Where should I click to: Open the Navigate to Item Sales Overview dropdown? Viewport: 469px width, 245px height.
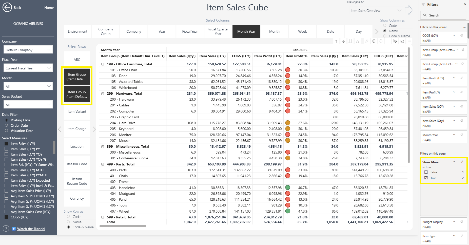pyautogui.click(x=376, y=11)
